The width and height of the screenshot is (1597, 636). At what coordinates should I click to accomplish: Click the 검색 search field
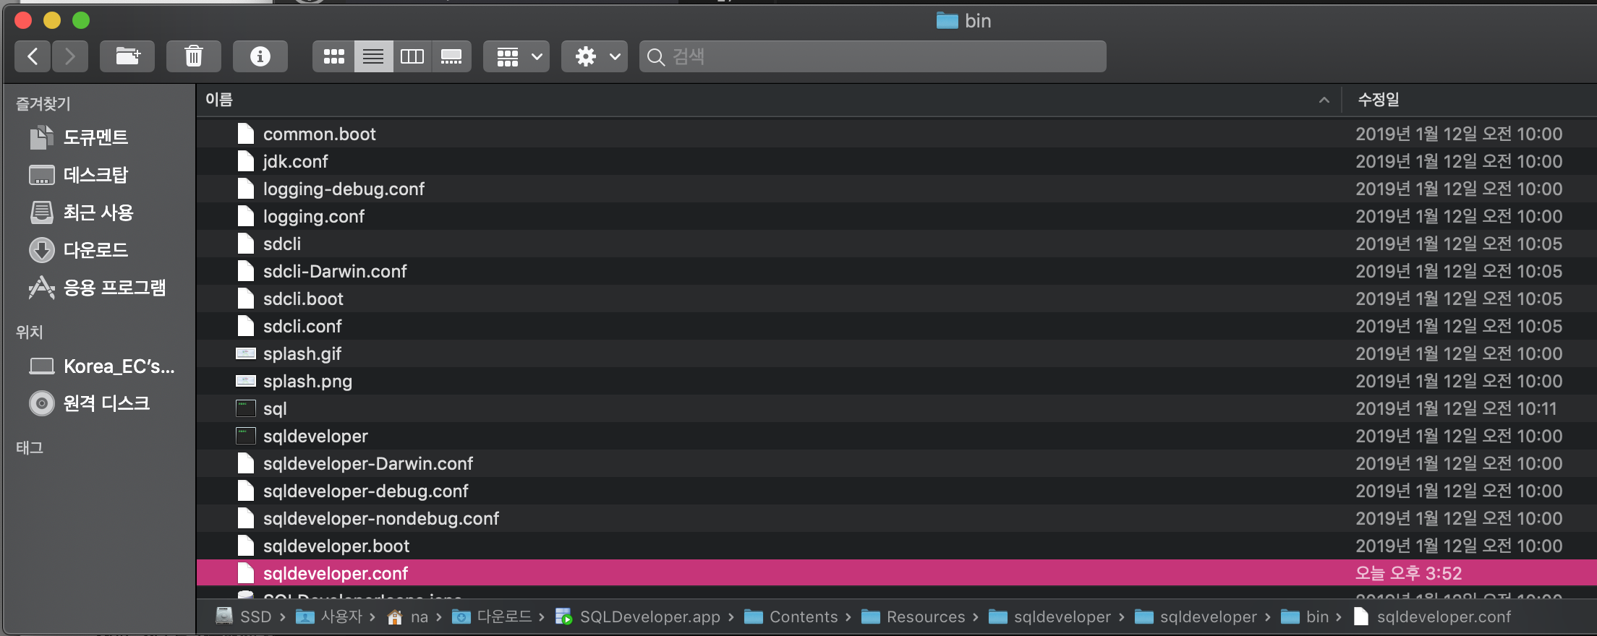click(x=873, y=56)
